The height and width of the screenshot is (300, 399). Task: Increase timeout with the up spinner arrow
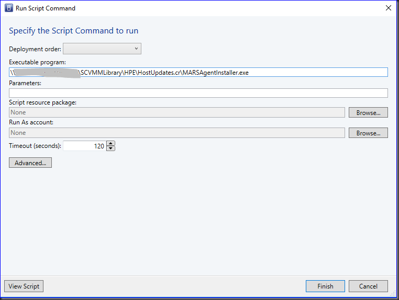110,144
